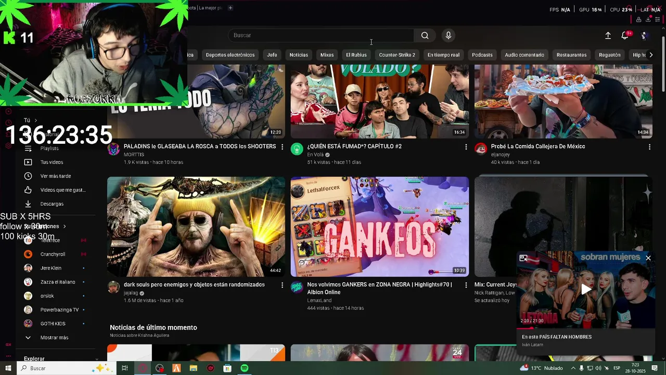Select the Deportes electrónicos chip

(230, 55)
